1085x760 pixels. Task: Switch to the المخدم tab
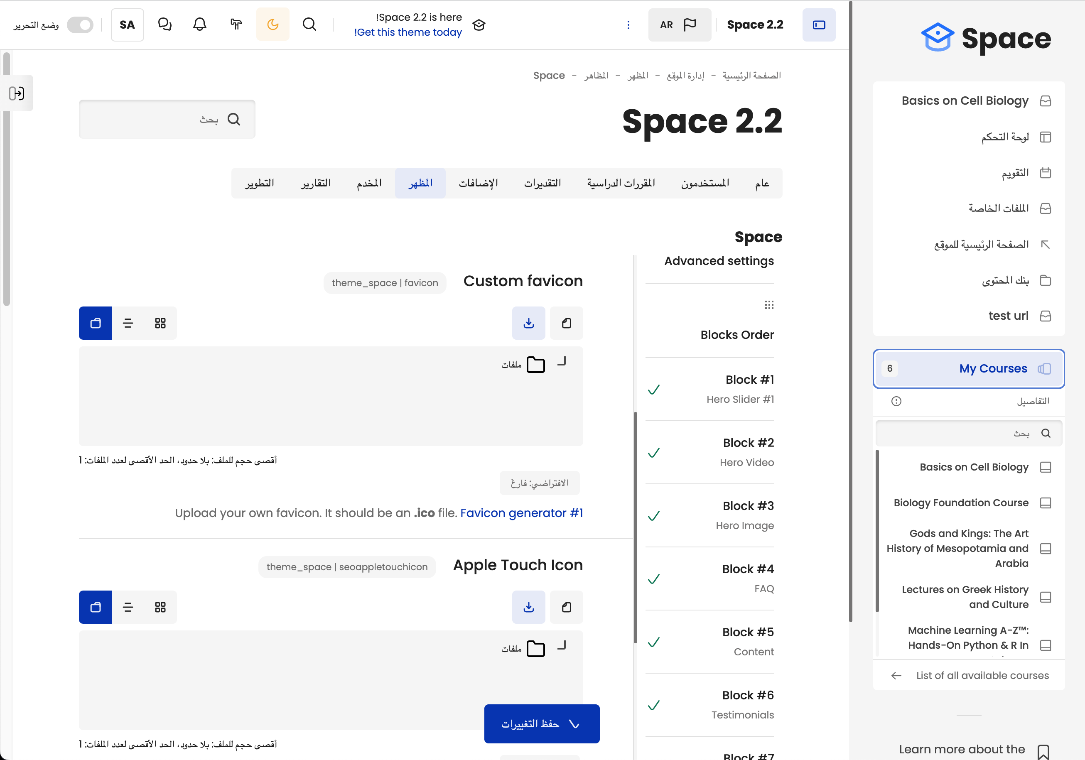pos(368,183)
